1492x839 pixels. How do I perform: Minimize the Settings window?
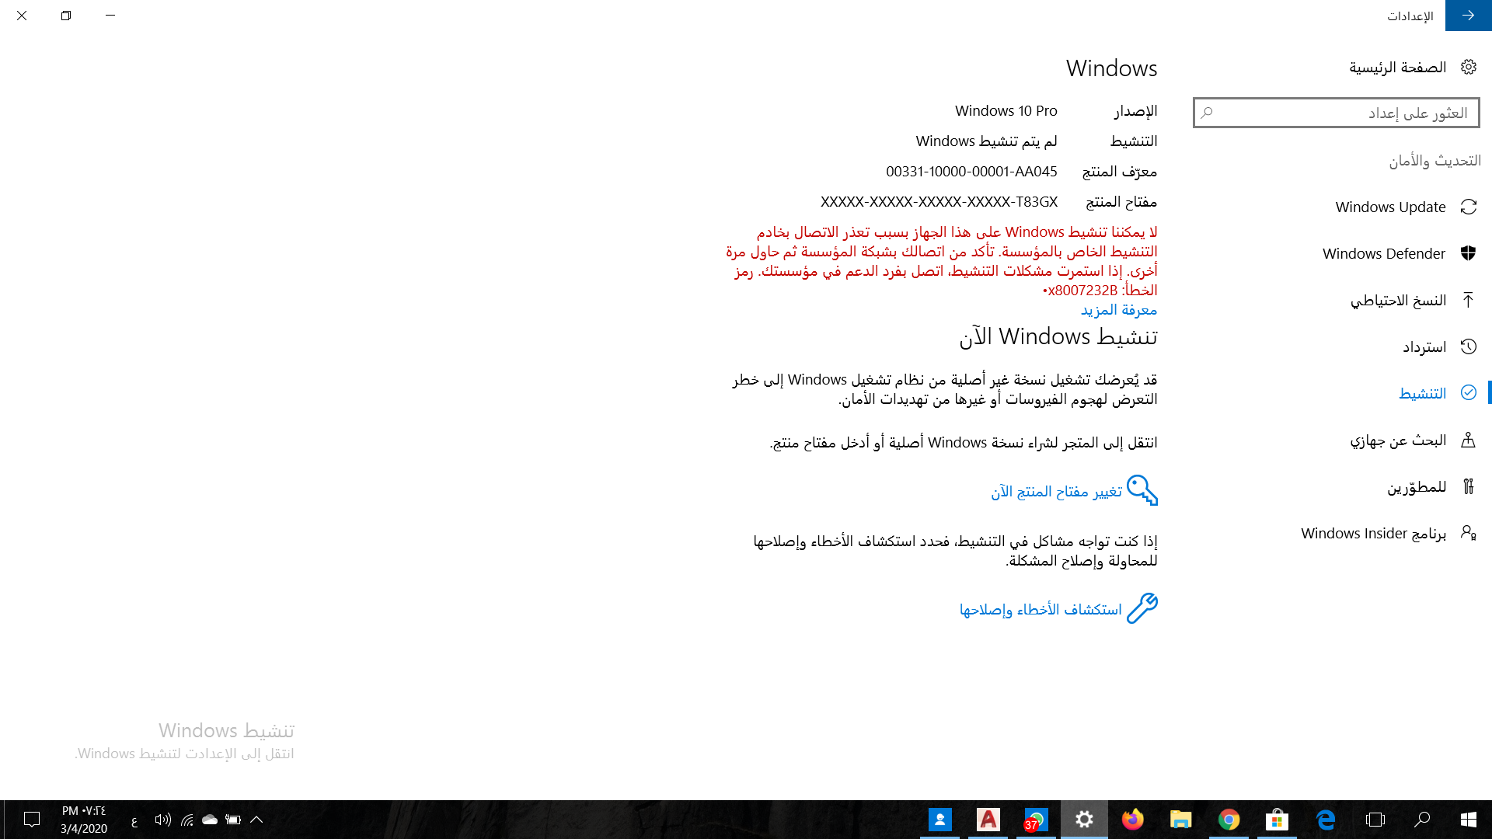(110, 16)
